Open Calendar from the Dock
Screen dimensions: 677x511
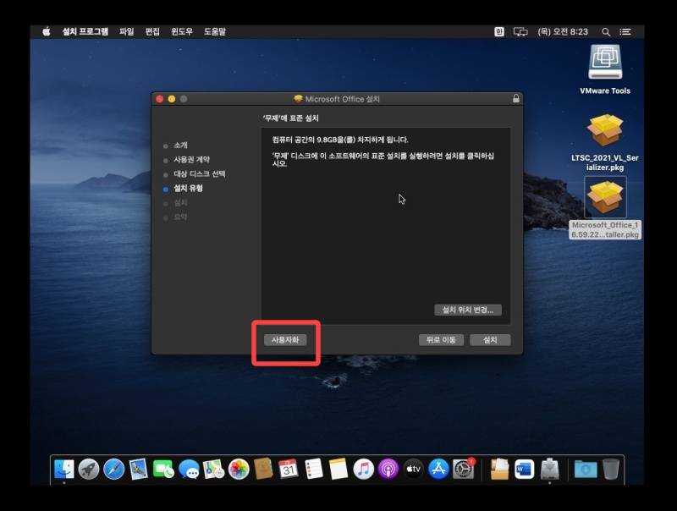click(x=289, y=470)
